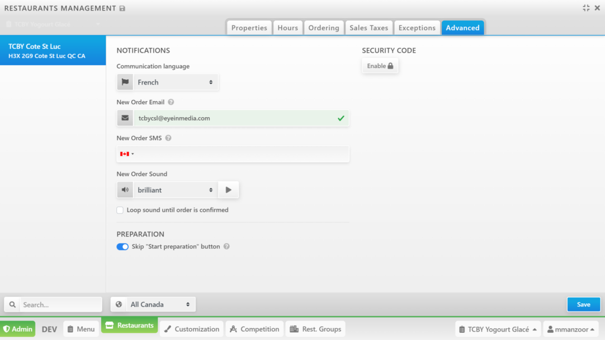605x340 pixels.
Task: Enable loop sound until order is confirmed
Action: [x=121, y=210]
